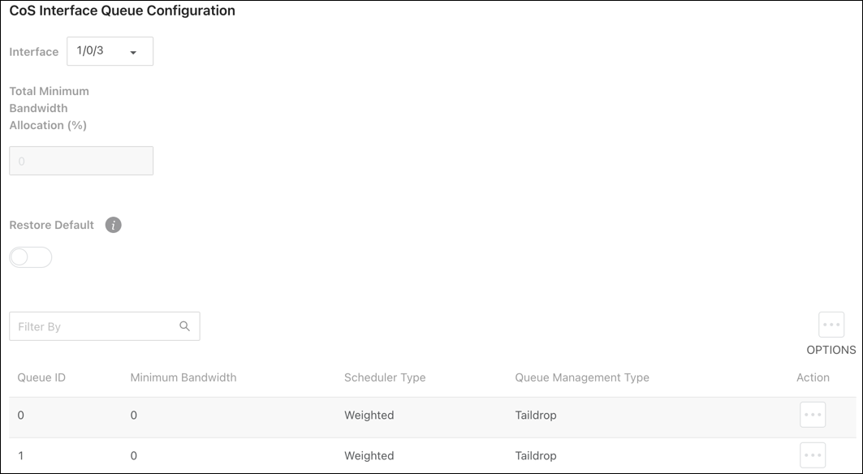Click inside the Filter By field

tap(105, 326)
